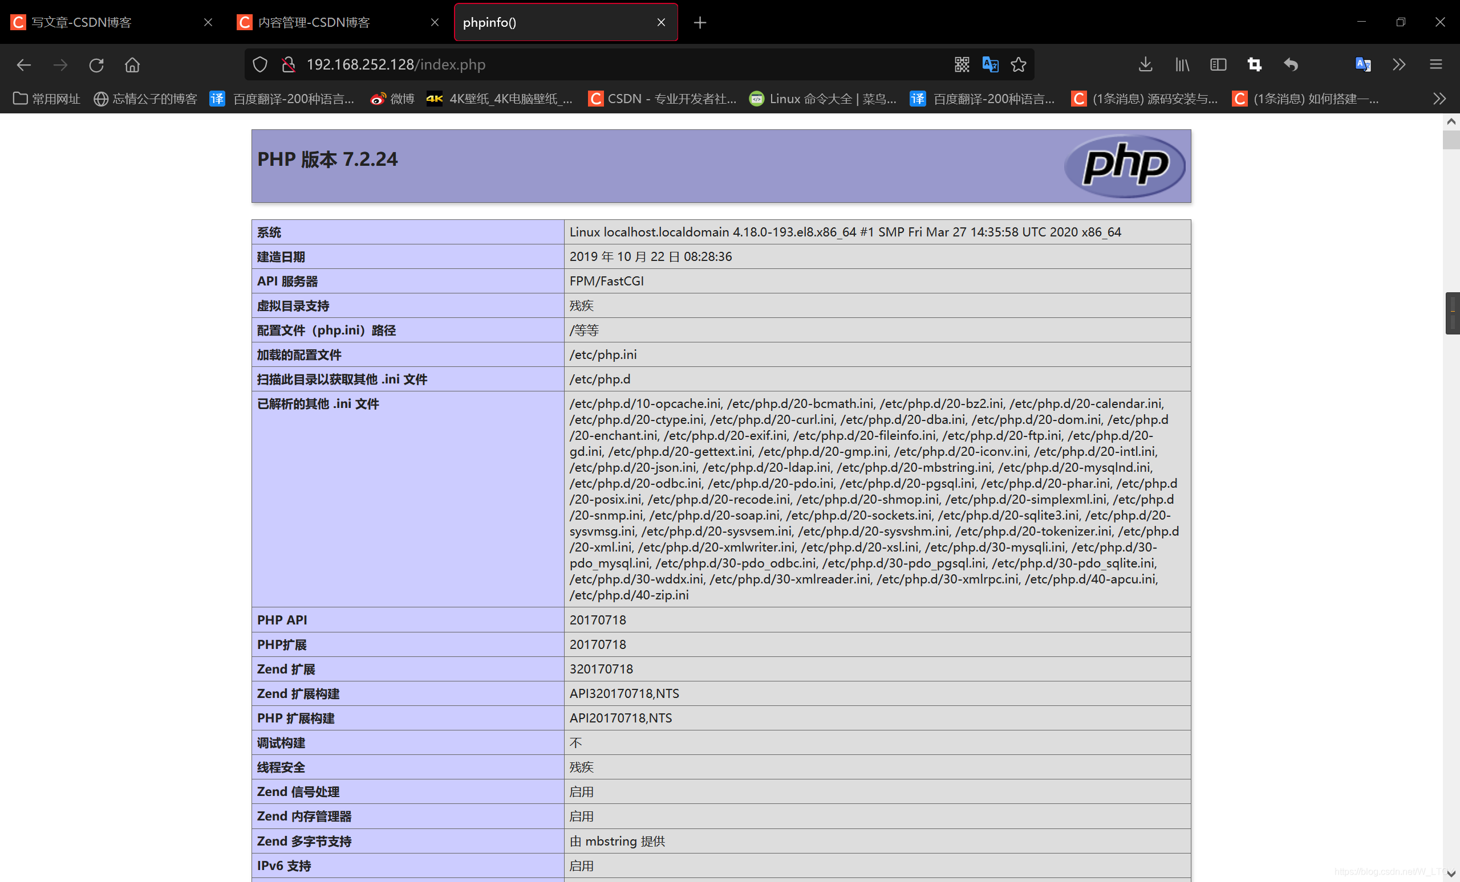Image resolution: width=1460 pixels, height=882 pixels.
Task: Reload the current page
Action: click(96, 64)
